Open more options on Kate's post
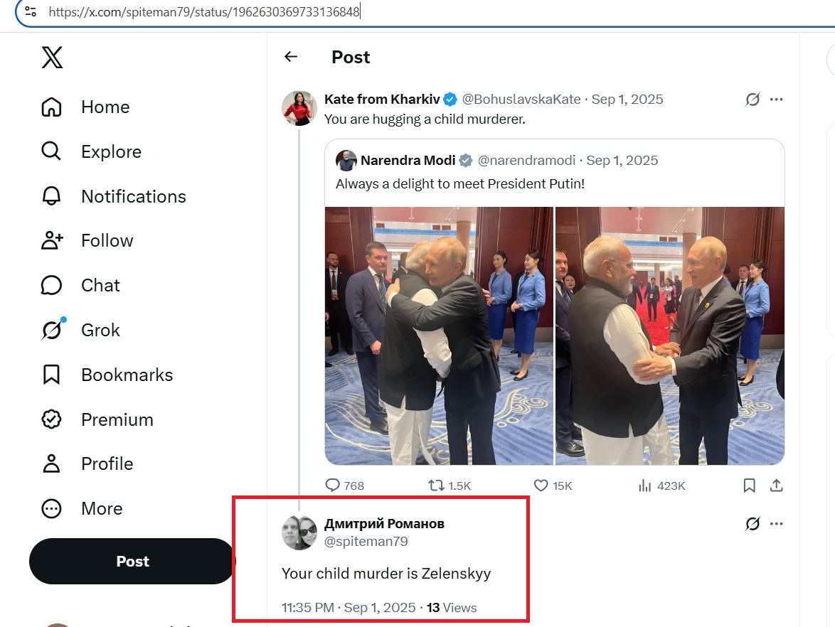This screenshot has height=627, width=835. (777, 100)
